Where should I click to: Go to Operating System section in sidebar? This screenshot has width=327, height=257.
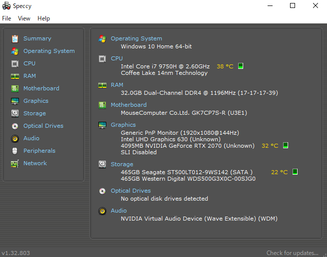(x=49, y=51)
